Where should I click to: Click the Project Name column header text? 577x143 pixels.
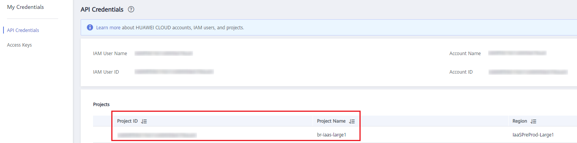[331, 121]
